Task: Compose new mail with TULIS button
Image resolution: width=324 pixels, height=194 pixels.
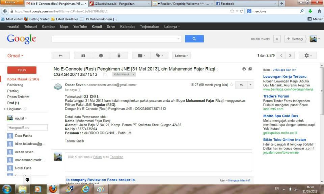Action: 22,70
